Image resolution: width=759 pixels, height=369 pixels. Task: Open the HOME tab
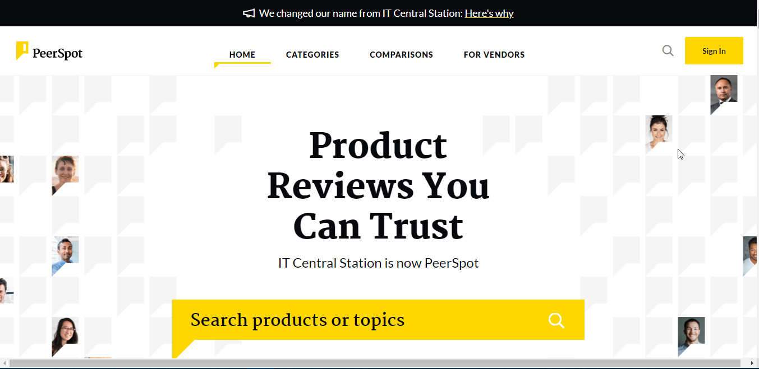(x=242, y=55)
